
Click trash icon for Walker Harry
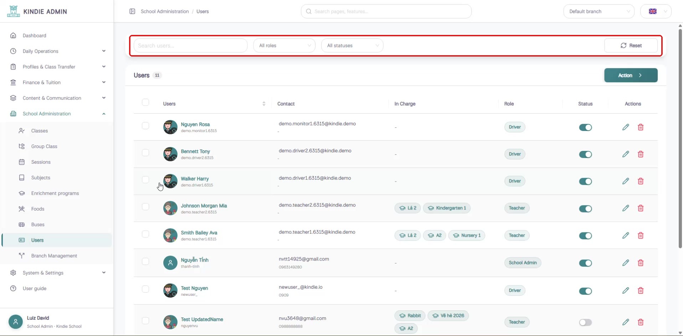click(x=641, y=181)
